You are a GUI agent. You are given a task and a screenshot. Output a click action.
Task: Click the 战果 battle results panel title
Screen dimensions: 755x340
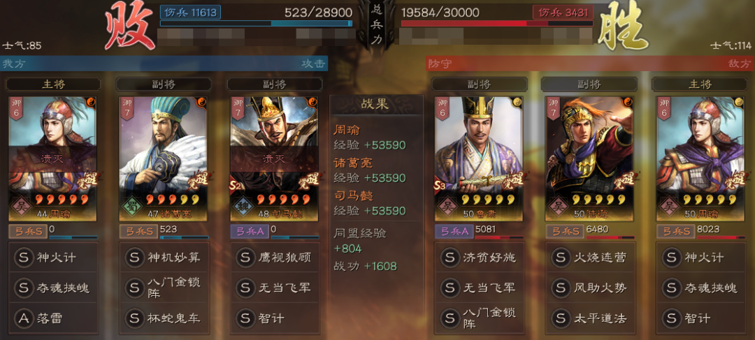(375, 105)
